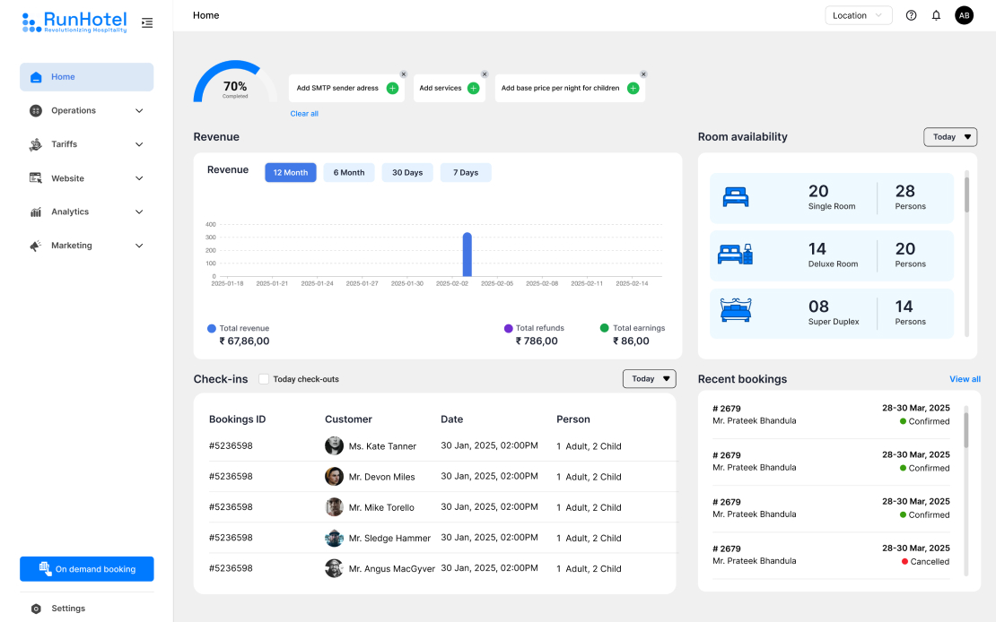Click the Analytics chart icon

pos(36,212)
